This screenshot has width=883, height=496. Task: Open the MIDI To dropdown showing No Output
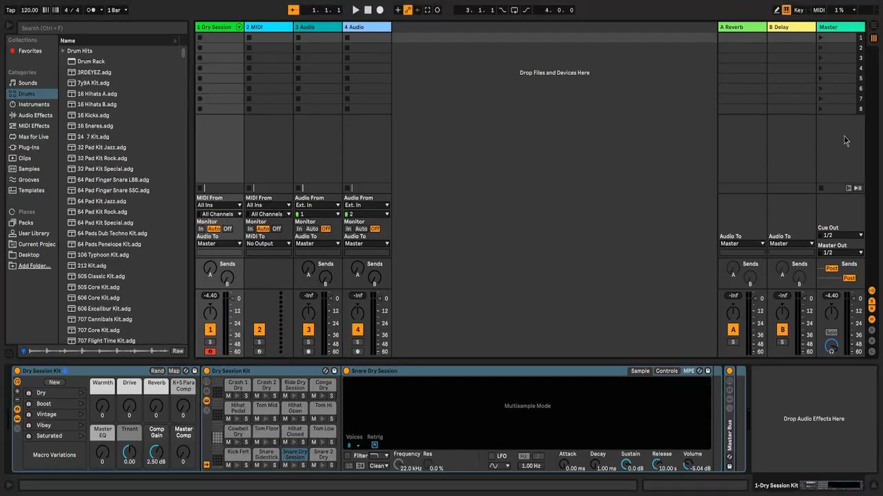pos(268,244)
